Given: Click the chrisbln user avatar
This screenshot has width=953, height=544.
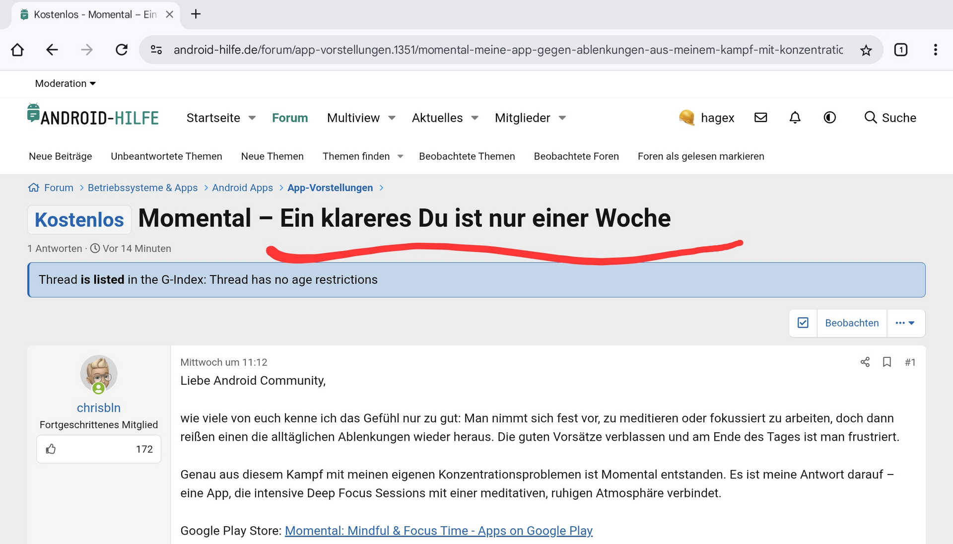Looking at the screenshot, I should pos(99,373).
